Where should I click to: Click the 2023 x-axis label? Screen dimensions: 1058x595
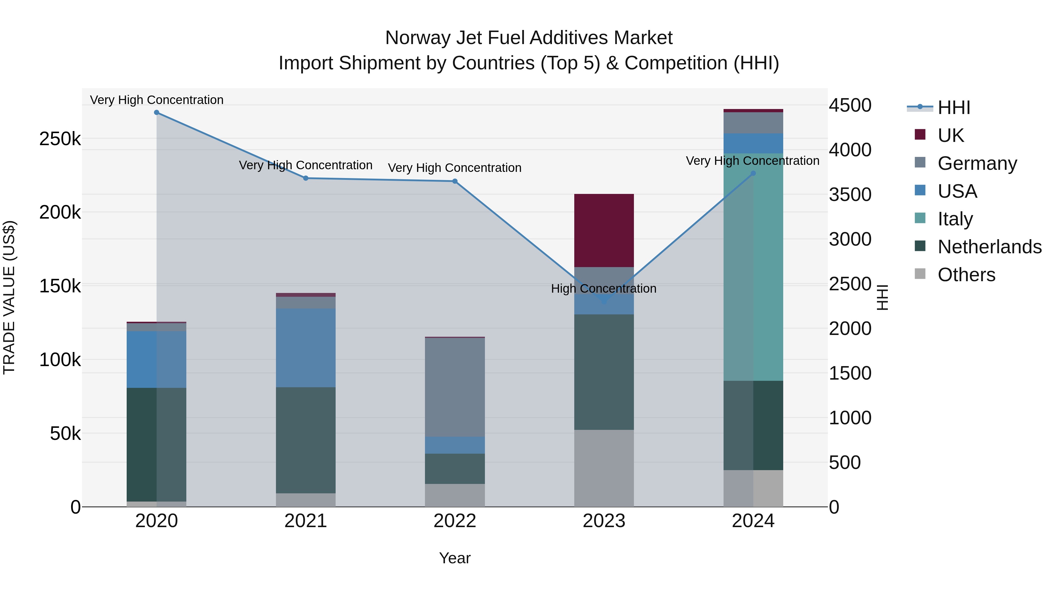(604, 521)
